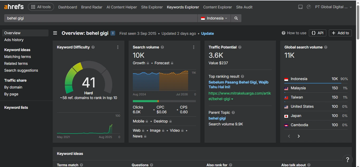Click the behel gigi keyword search field
Screen dimensions: 360x167
[100, 18]
